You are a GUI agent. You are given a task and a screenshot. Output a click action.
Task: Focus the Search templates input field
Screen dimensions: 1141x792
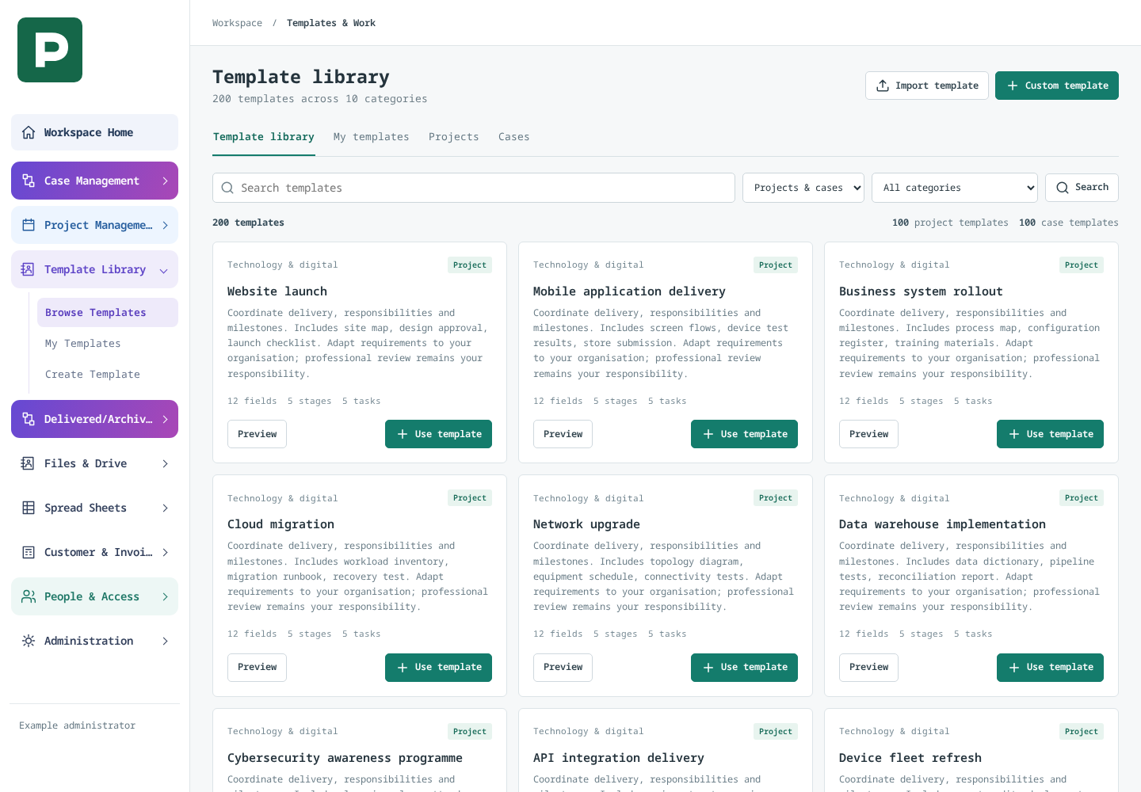pyautogui.click(x=474, y=188)
